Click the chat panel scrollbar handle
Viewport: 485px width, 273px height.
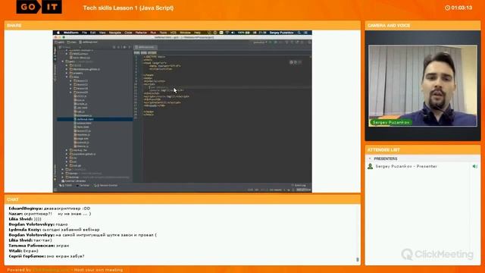[358, 259]
